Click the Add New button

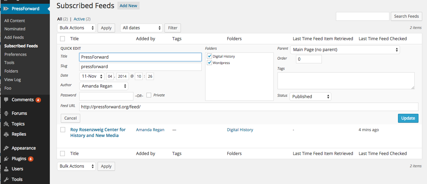[x=128, y=5]
